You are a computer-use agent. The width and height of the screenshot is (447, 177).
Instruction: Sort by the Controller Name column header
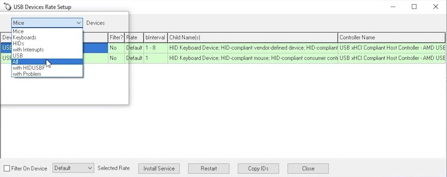tap(391, 37)
